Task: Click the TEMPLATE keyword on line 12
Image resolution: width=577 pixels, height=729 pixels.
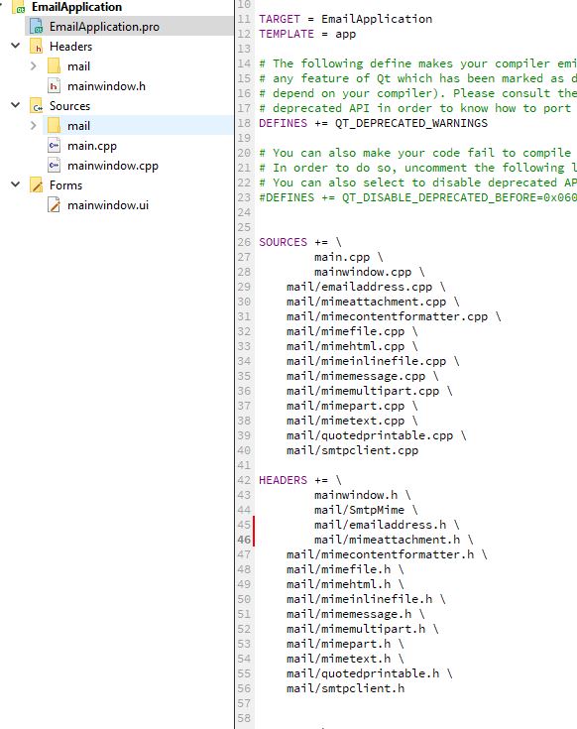Action: (287, 34)
